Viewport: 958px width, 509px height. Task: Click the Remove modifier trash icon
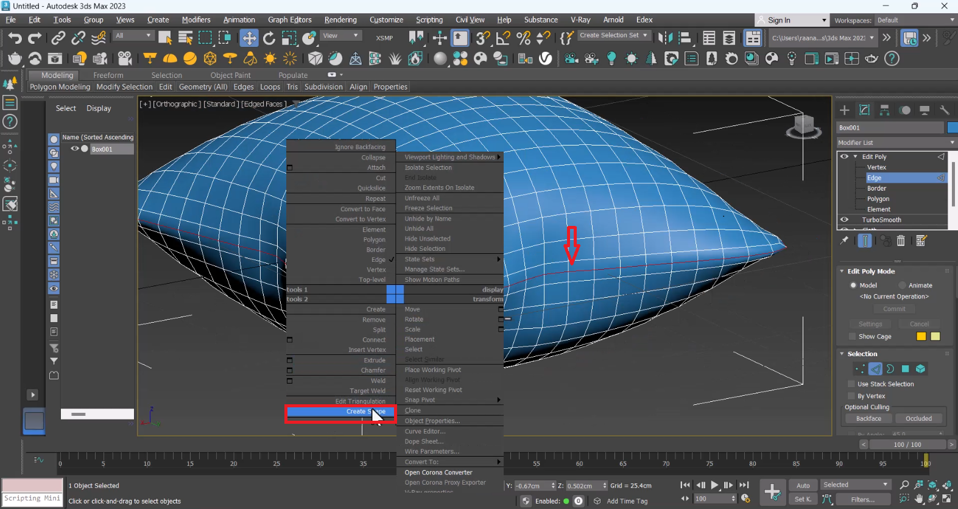click(901, 241)
